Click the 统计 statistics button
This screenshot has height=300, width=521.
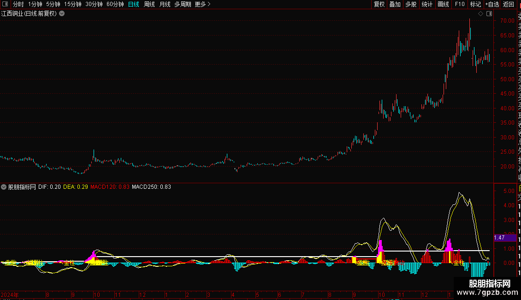pos(427,4)
